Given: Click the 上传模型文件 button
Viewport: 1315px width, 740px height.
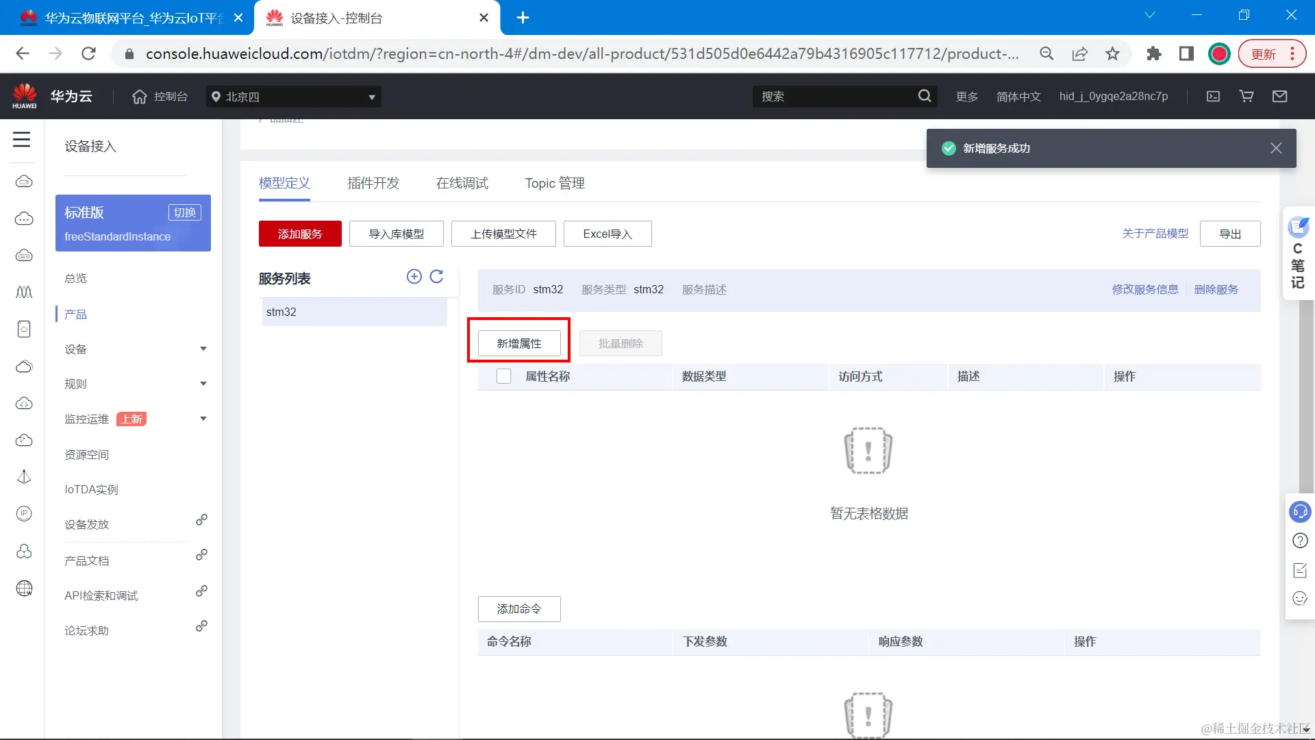Looking at the screenshot, I should 503,234.
